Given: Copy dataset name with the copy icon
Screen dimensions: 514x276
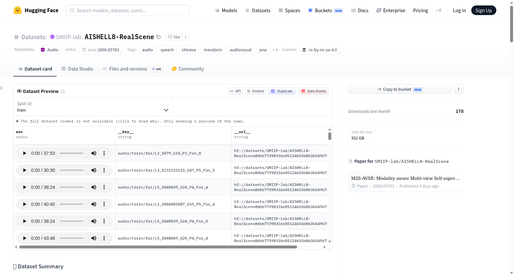Looking at the screenshot, I should tap(158, 37).
